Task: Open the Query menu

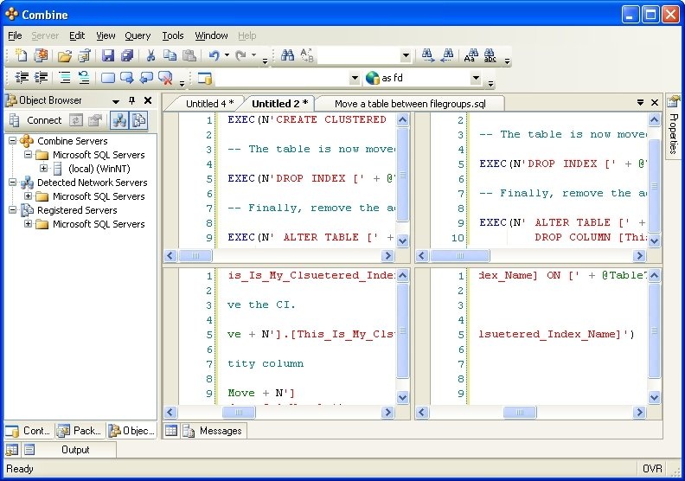Action: click(x=138, y=35)
